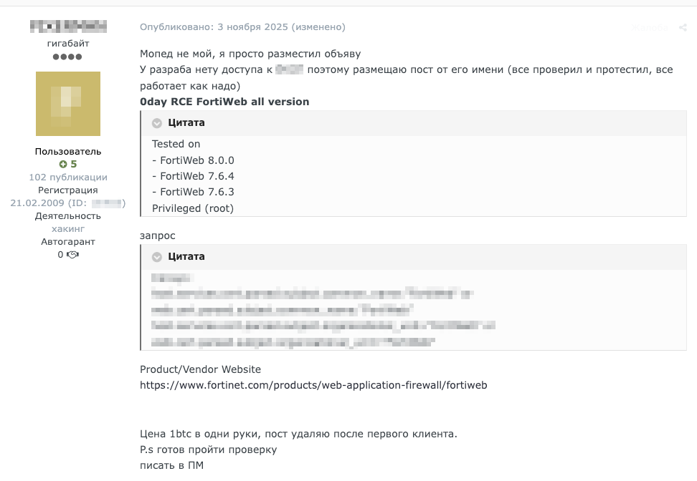Click the Автогарант deals count 0
Screen dimensions: 697x481
coord(60,255)
